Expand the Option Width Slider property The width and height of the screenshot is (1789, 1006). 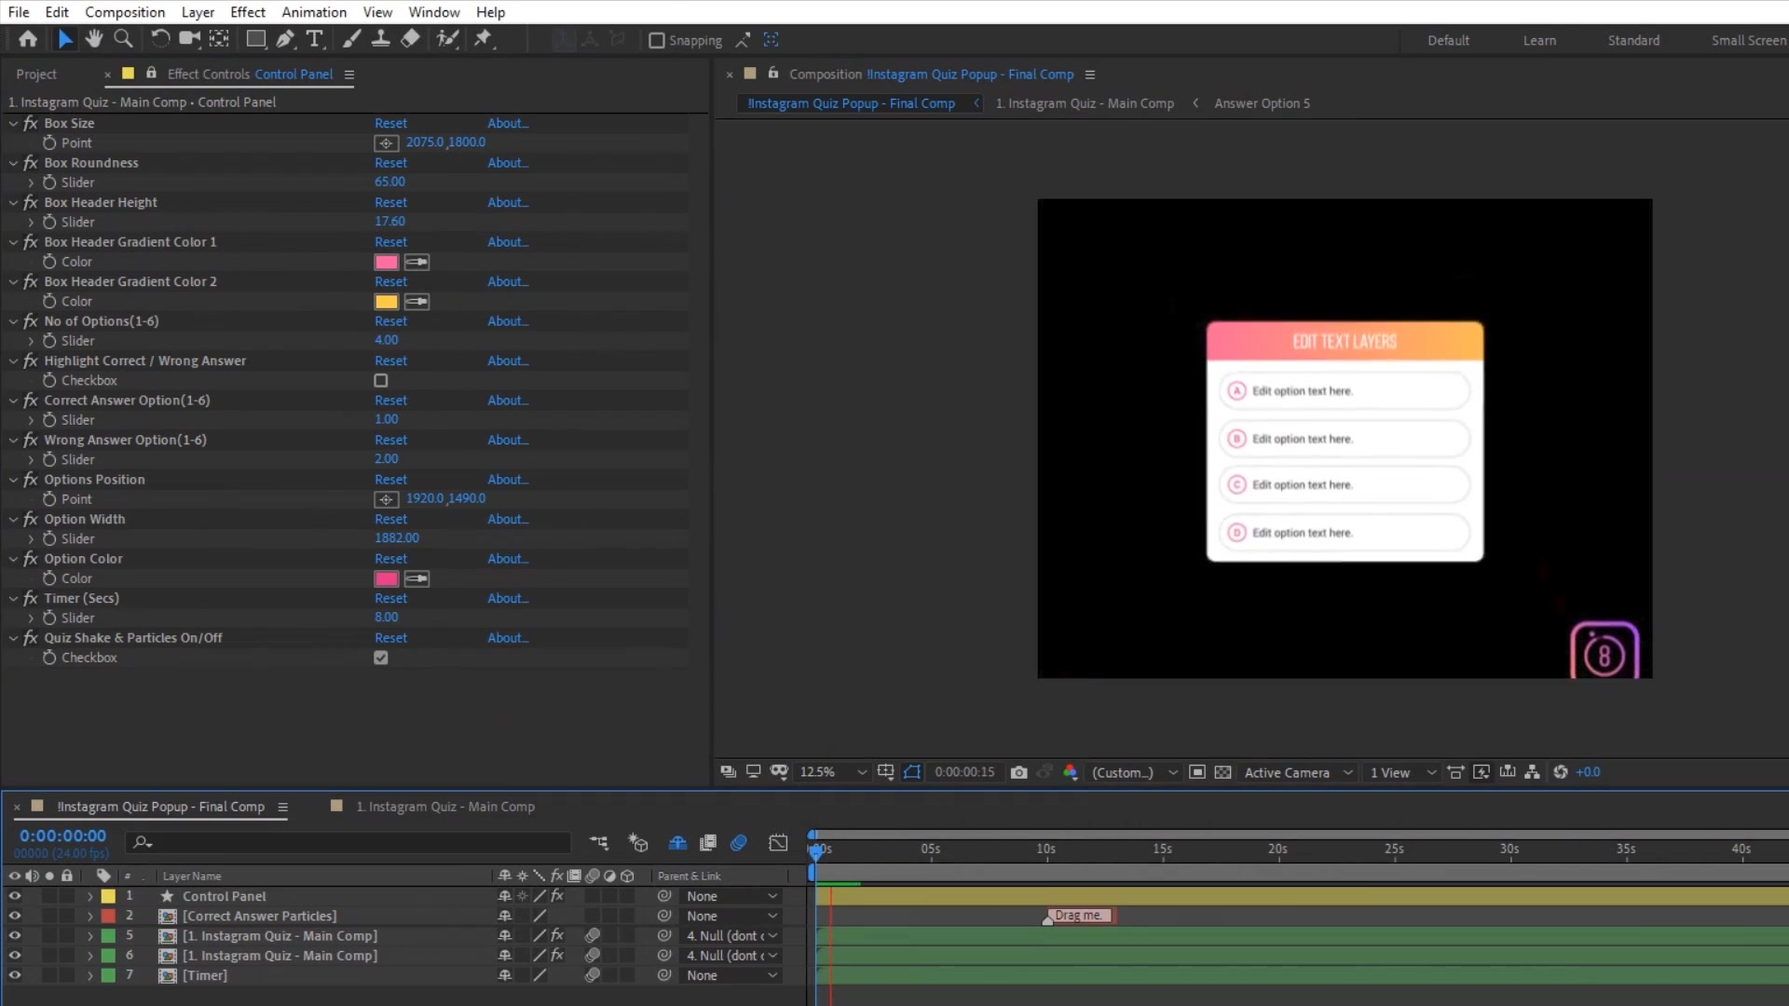tap(31, 538)
